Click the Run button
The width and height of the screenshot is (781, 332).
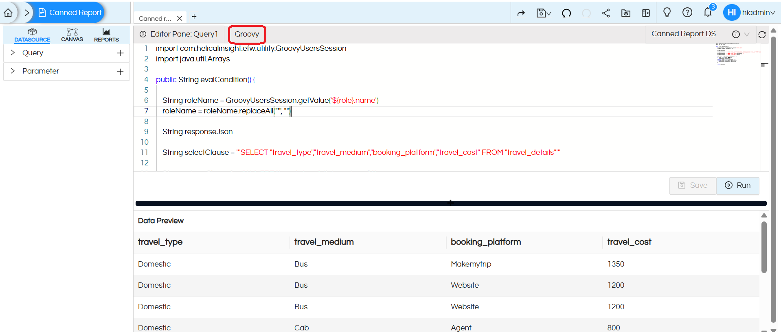point(737,185)
